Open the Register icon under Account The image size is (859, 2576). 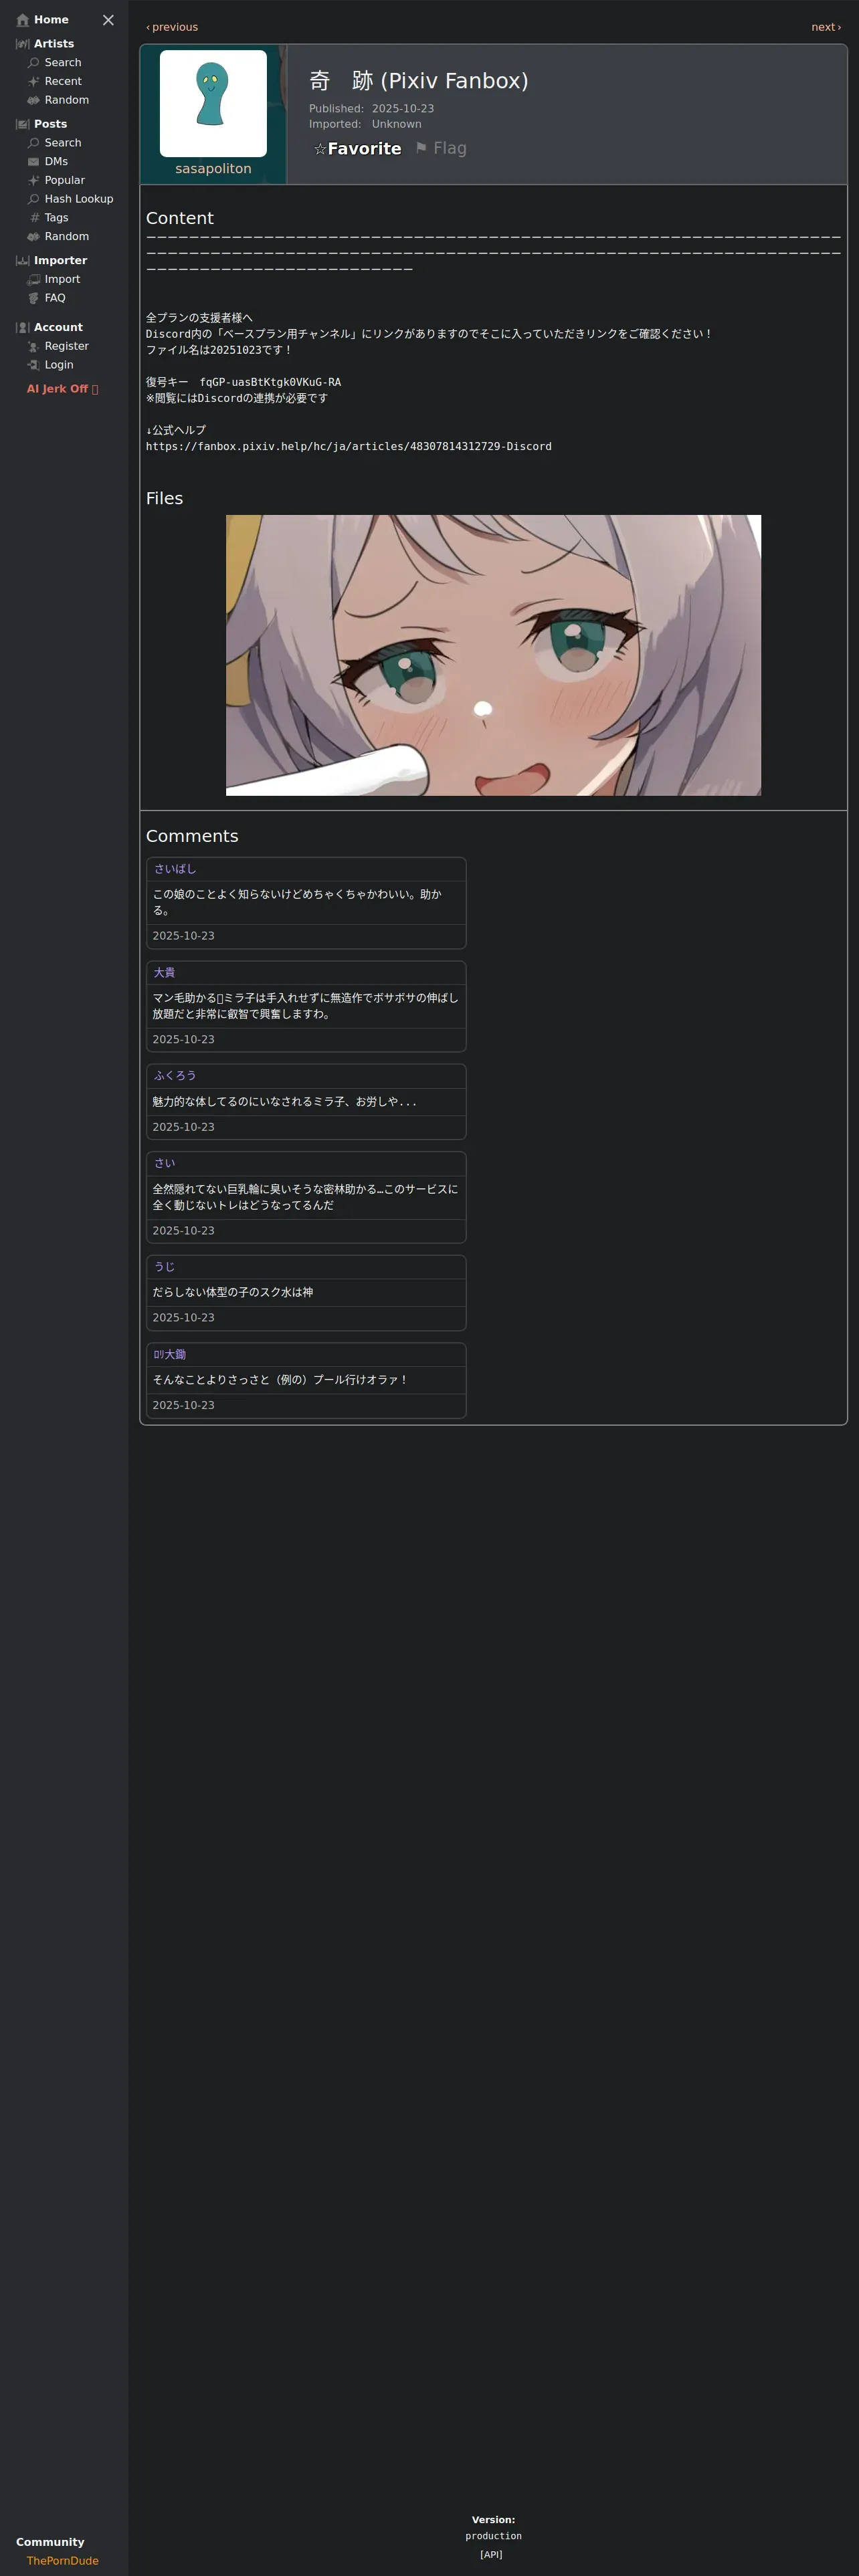click(34, 347)
